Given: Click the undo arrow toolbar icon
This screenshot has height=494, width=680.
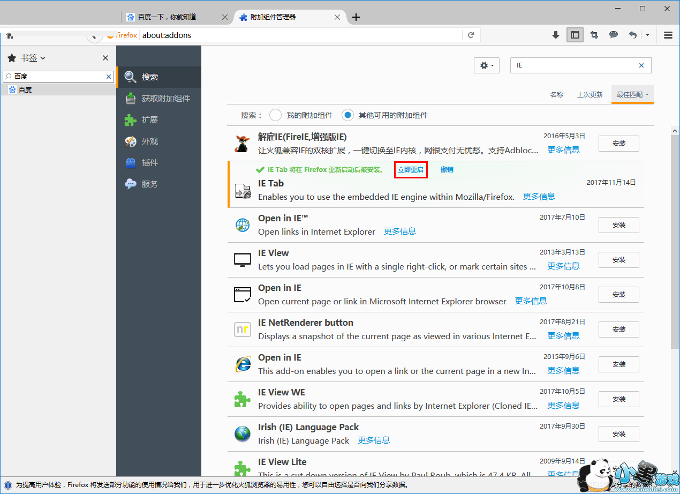Looking at the screenshot, I should pyautogui.click(x=633, y=35).
